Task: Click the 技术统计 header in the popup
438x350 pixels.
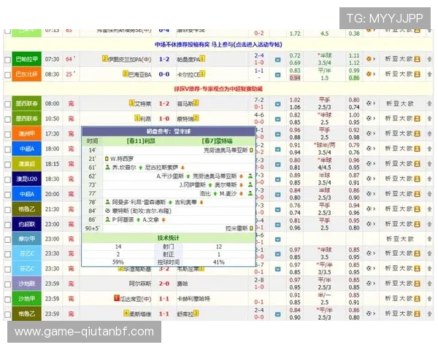Action: click(169, 238)
